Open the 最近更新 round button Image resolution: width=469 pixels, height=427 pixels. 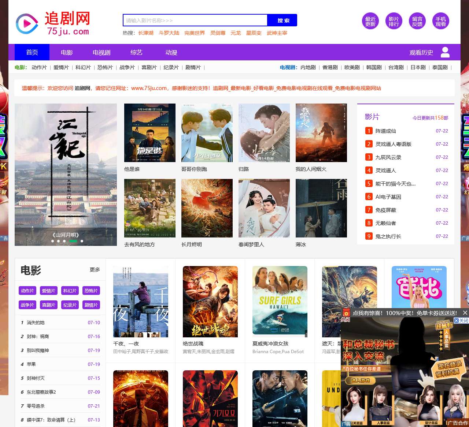click(x=370, y=22)
